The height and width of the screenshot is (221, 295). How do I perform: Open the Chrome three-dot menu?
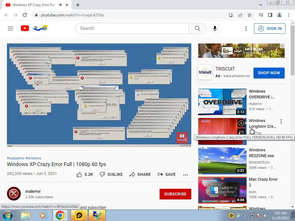289,15
